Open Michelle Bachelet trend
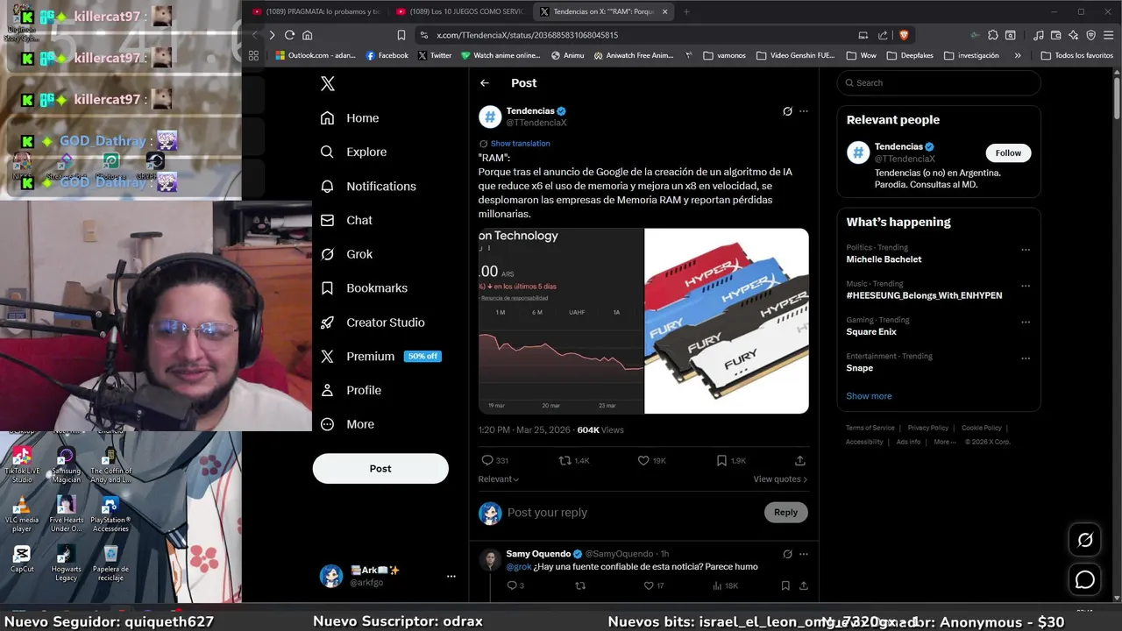Viewport: 1122px width, 631px height. tap(884, 259)
